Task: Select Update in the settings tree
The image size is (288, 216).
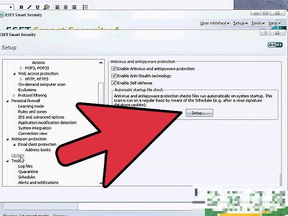Action: point(18,155)
